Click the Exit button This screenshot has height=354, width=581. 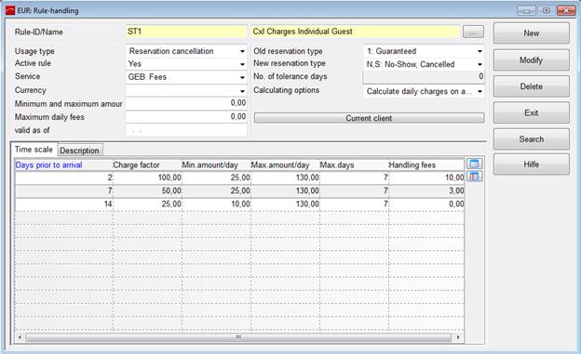[531, 112]
